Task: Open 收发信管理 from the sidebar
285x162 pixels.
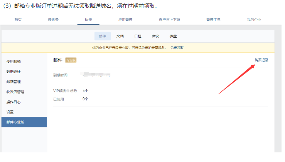Action: coord(15,92)
